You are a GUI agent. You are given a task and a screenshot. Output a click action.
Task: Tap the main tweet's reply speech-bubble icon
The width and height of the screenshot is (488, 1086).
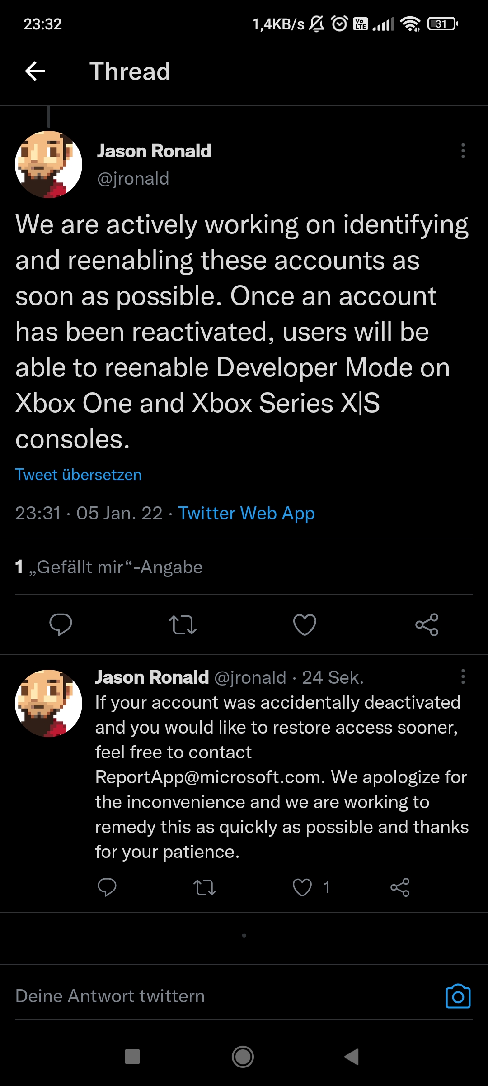pos(61,624)
